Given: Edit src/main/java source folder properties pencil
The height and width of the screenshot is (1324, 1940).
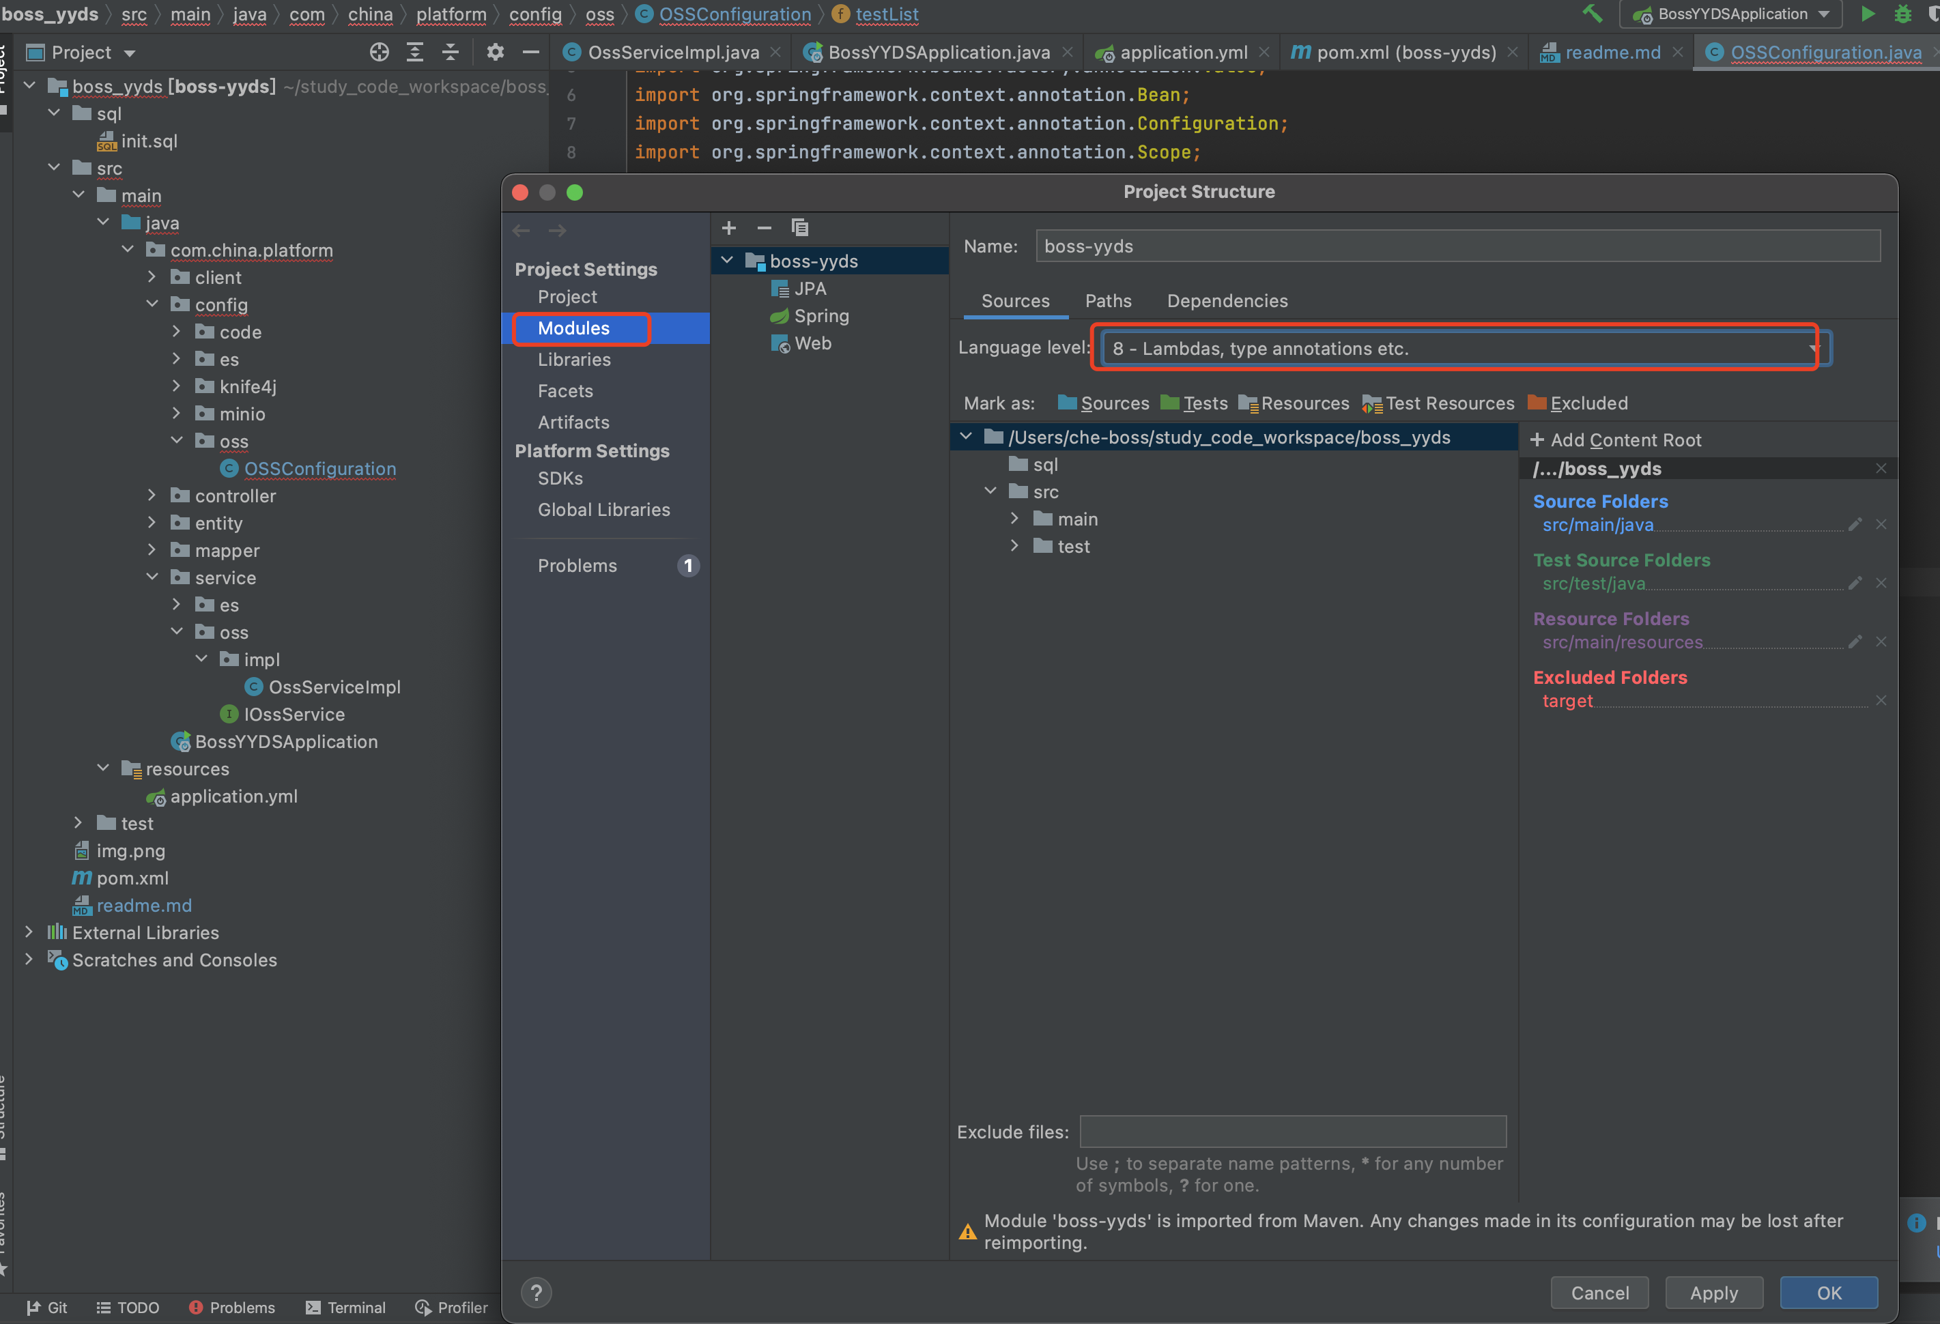Looking at the screenshot, I should (x=1855, y=524).
